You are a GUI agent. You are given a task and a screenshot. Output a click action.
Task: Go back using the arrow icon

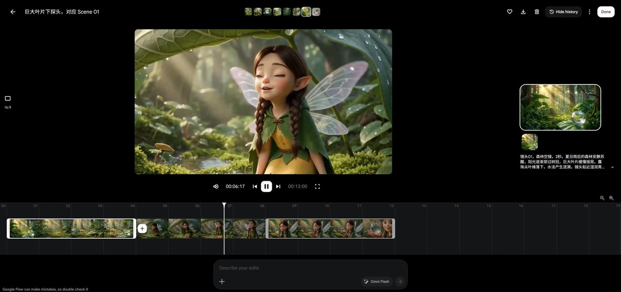tap(13, 11)
